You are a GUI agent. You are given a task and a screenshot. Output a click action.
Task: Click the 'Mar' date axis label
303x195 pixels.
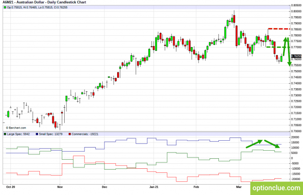(x=239, y=187)
